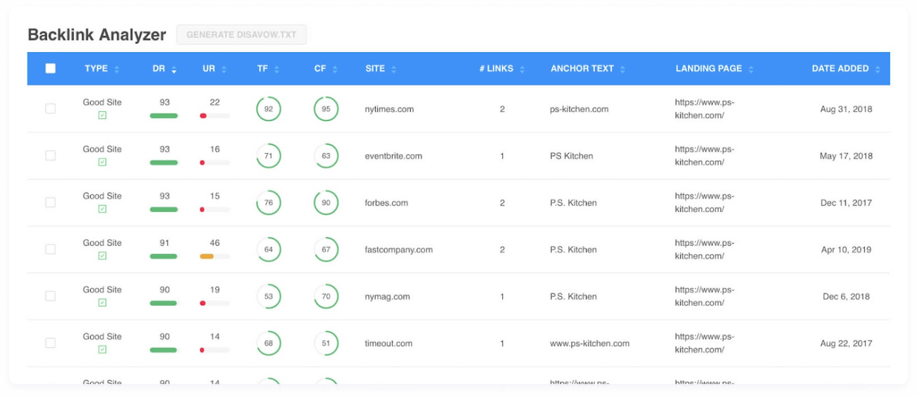917x396 pixels.
Task: Click the eventbrite.com site name
Action: point(393,156)
